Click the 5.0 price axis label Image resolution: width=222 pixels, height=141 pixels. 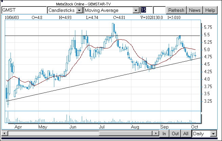207,49
